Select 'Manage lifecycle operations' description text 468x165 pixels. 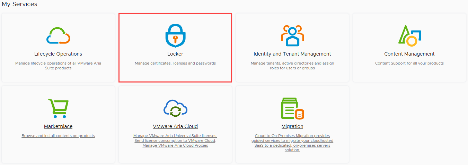pos(58,66)
